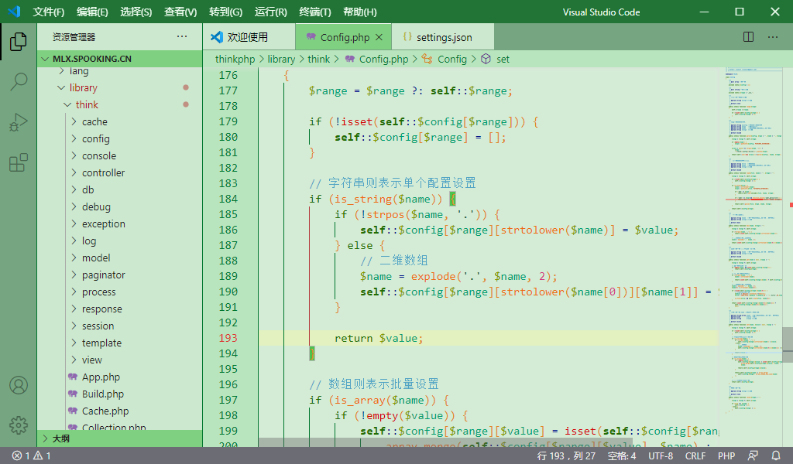The image size is (793, 464).
Task: Select language mode PHP in status bar
Action: click(x=726, y=455)
